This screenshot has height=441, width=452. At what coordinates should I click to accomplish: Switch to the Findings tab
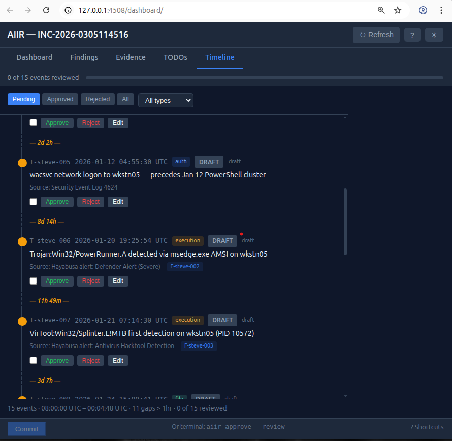coord(84,57)
